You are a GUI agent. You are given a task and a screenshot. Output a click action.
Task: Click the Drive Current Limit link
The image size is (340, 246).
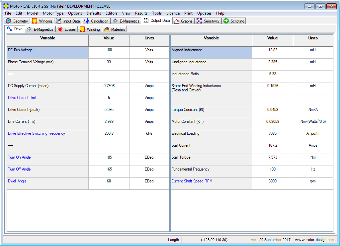pyautogui.click(x=22, y=98)
